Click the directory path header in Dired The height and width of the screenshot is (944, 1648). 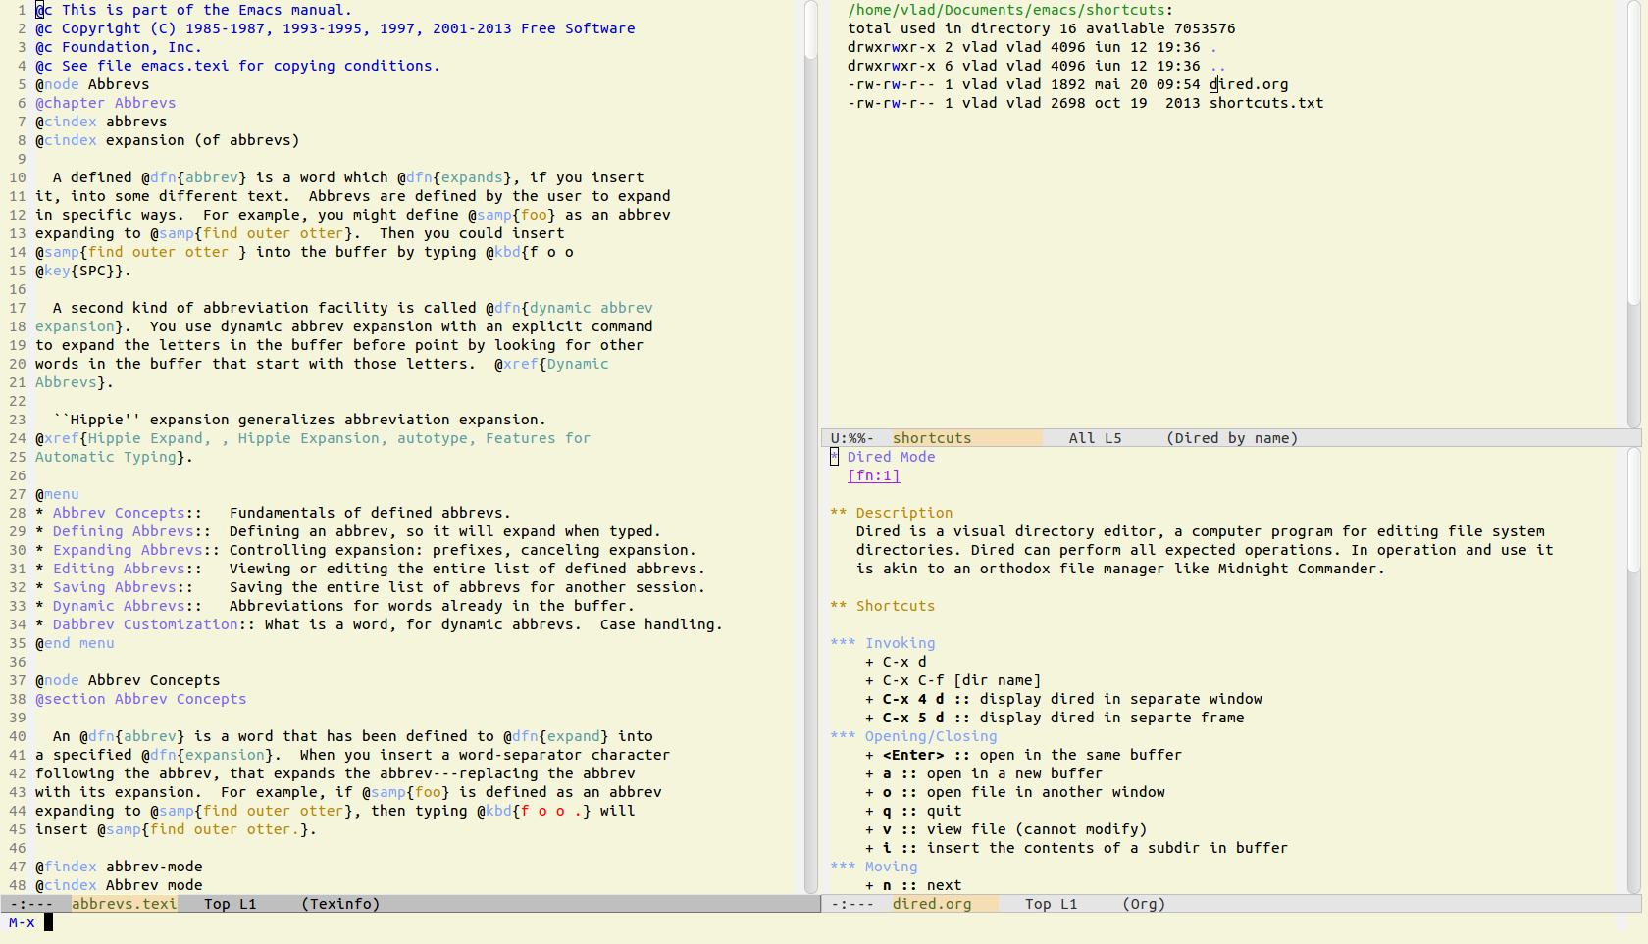coord(1010,10)
